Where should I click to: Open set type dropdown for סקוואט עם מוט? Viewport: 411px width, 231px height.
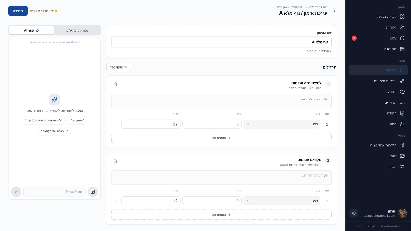coord(282,201)
